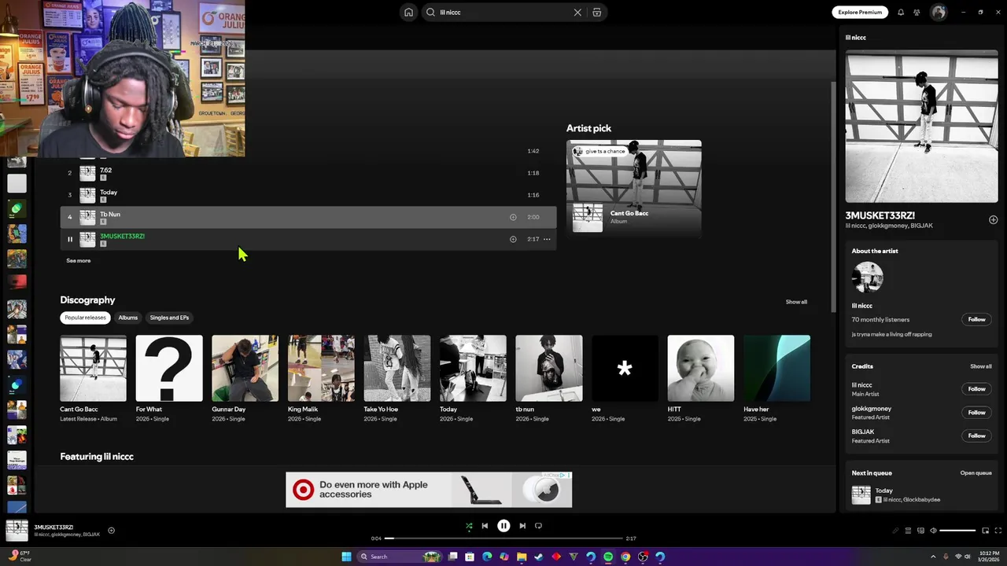Follow lil niccc in About the artist

tap(976, 319)
